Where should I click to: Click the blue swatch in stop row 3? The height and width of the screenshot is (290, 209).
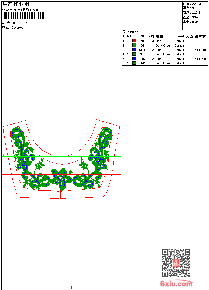coord(134,50)
